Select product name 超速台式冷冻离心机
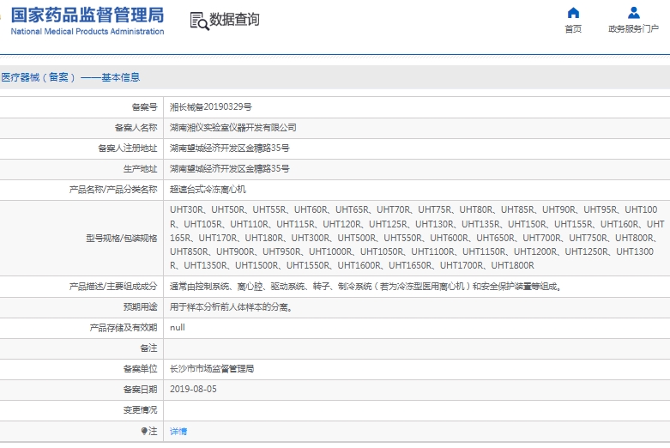This screenshot has height=448, width=670. [x=208, y=190]
